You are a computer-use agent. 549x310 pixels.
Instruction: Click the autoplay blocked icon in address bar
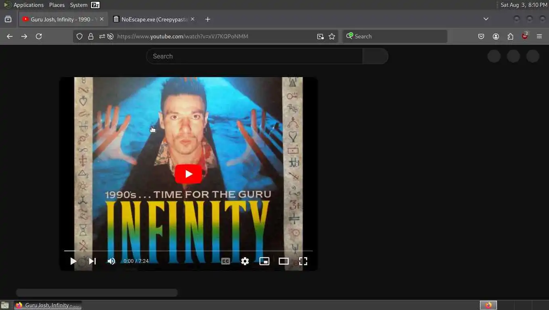[x=110, y=36]
